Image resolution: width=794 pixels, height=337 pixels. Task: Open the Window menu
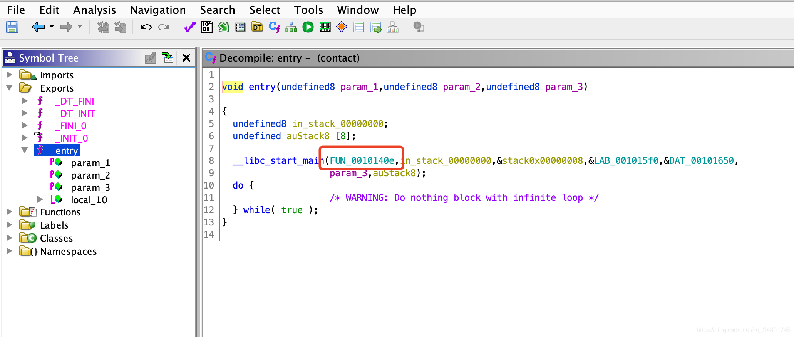[358, 10]
